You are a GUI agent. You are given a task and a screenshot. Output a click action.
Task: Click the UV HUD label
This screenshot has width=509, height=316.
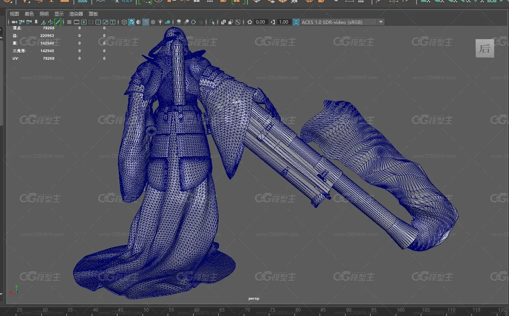pos(16,58)
